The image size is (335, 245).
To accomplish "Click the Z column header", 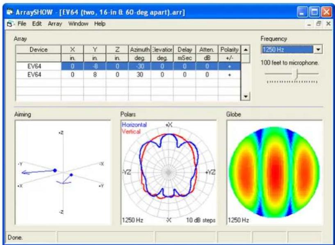I will point(117,50).
